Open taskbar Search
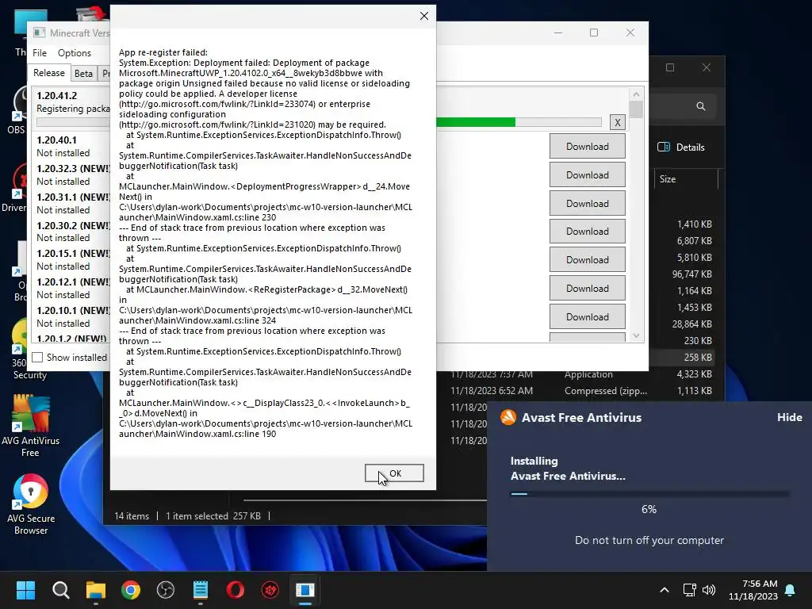The width and height of the screenshot is (812, 609). point(60,590)
